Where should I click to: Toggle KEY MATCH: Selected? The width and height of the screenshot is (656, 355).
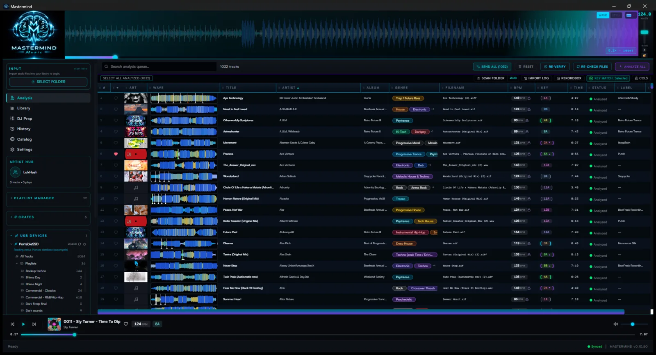608,78
